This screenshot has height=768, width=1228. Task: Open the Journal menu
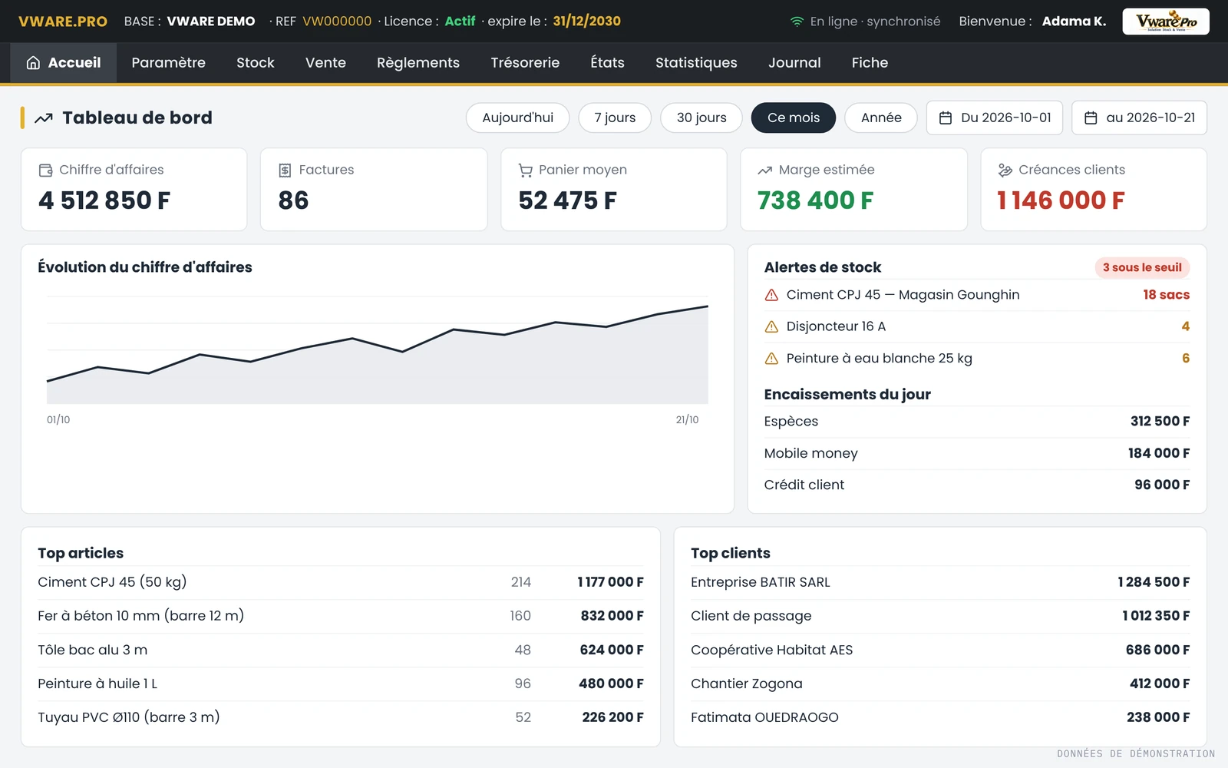[x=794, y=63]
